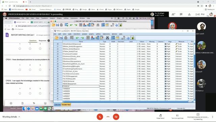Click presenting indicator at bottom right of Meet
216x122 pixels.
pos(198,117)
